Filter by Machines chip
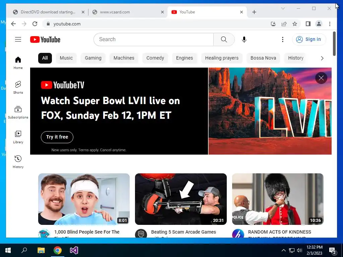Image resolution: width=343 pixels, height=257 pixels. 124,58
